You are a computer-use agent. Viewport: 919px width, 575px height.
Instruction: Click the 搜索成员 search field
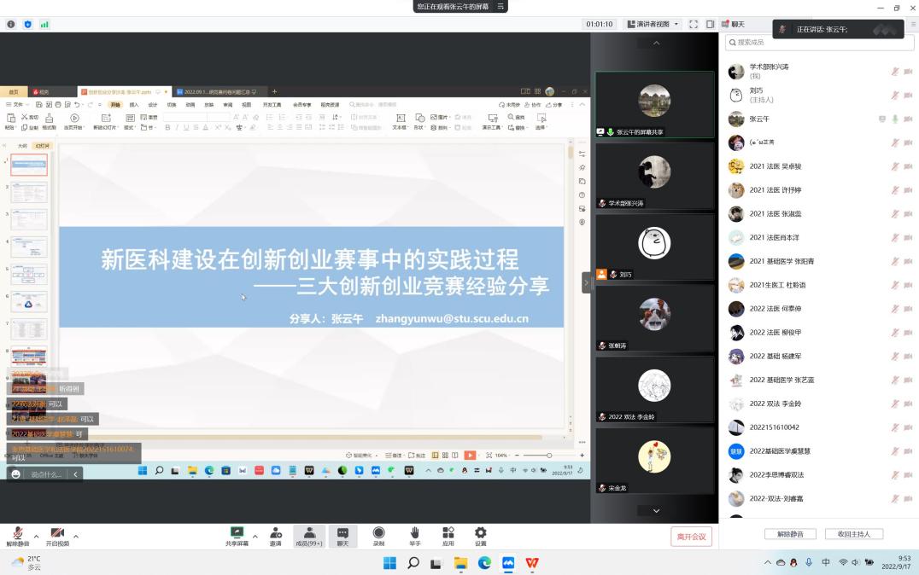point(817,42)
